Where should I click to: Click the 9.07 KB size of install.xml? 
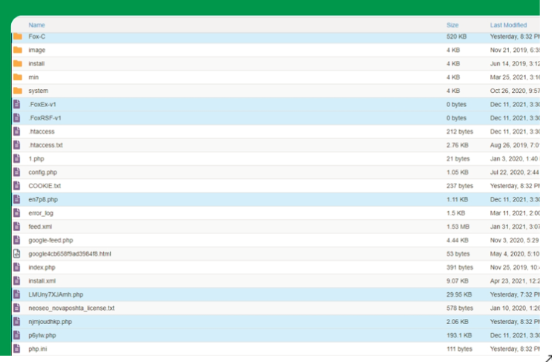(458, 281)
